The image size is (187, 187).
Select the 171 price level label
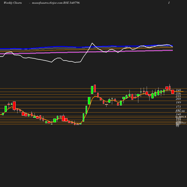click(178, 107)
